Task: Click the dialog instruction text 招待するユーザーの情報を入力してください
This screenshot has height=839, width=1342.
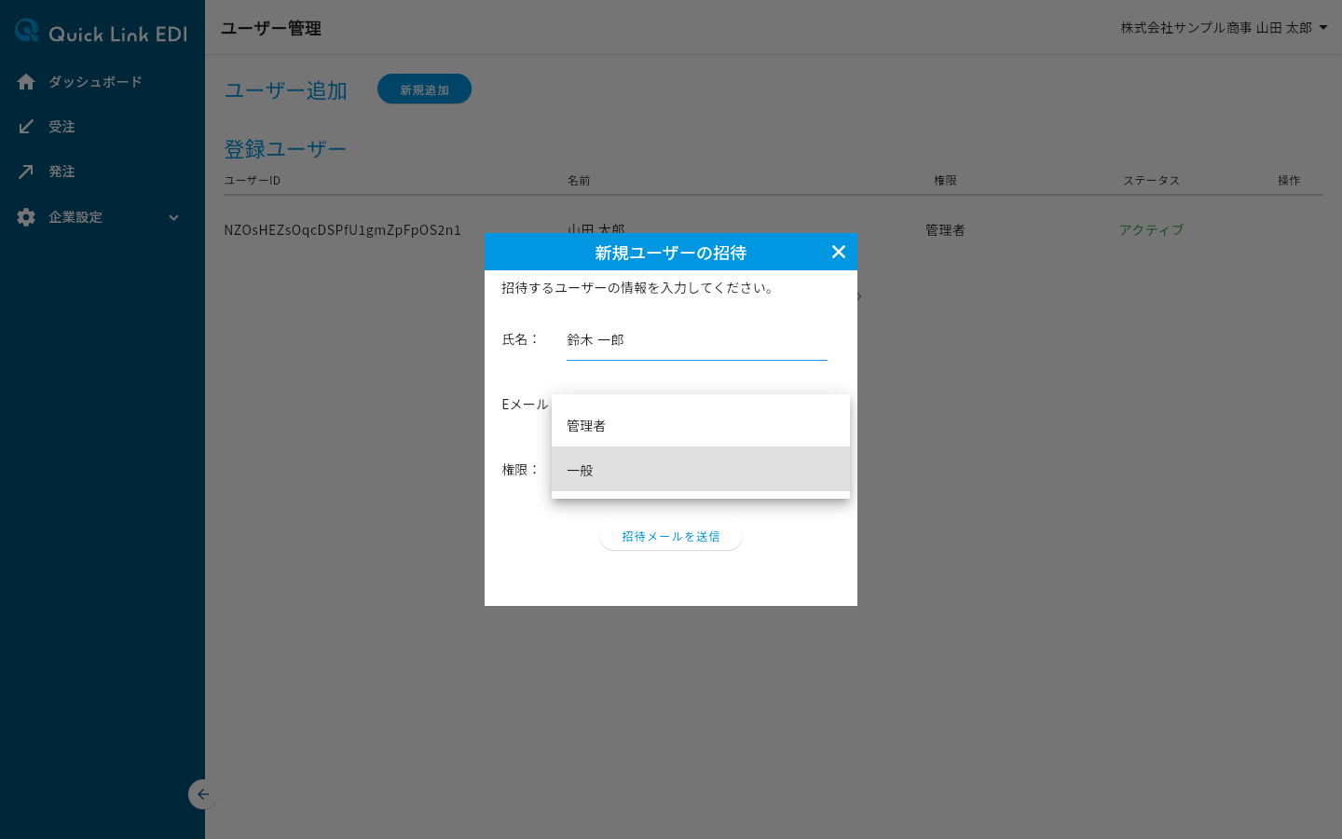Action: [637, 288]
